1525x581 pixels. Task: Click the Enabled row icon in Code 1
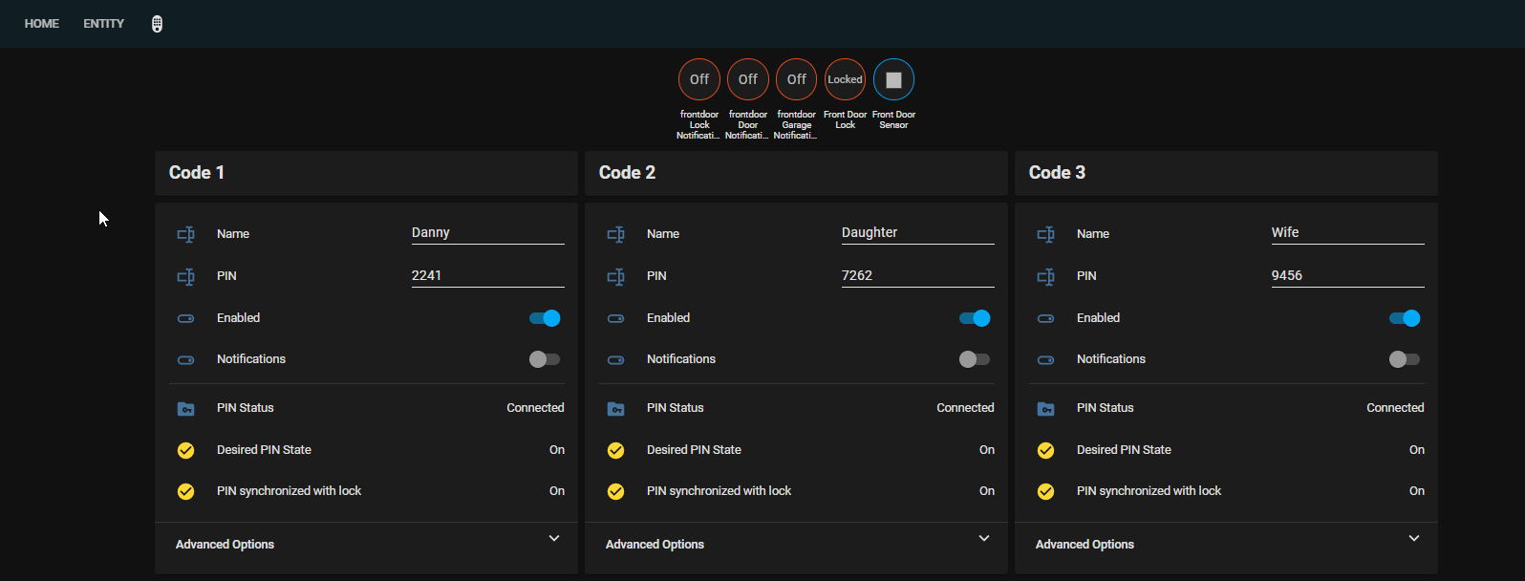186,318
